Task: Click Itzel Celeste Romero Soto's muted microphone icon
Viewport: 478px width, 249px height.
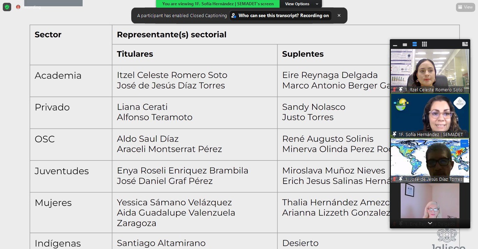Action: coord(394,90)
